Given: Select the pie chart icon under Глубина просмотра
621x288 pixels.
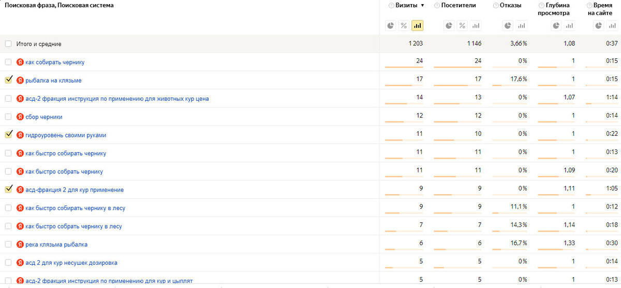Looking at the screenshot, I should 556,25.
